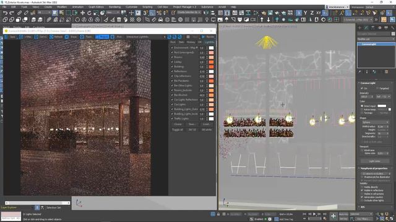Click the Light Lister button

coord(375,161)
